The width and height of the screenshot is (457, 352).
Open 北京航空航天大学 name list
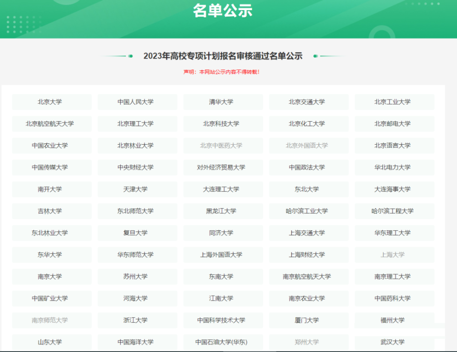click(52, 124)
